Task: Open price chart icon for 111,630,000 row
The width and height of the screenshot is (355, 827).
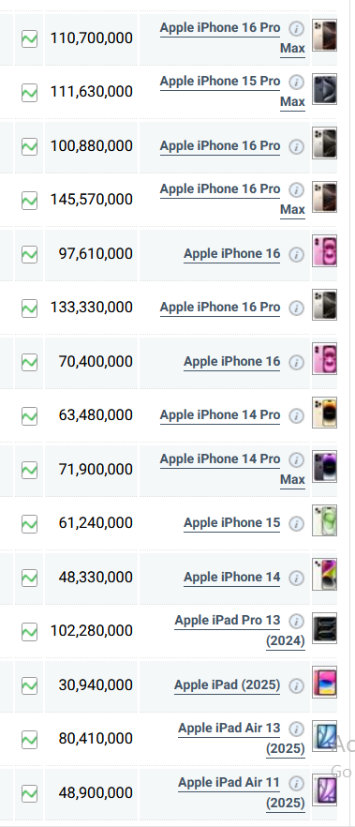Action: point(29,93)
